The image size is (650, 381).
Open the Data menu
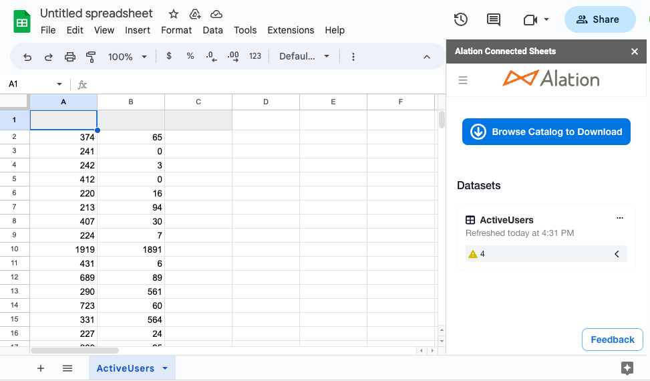(212, 30)
